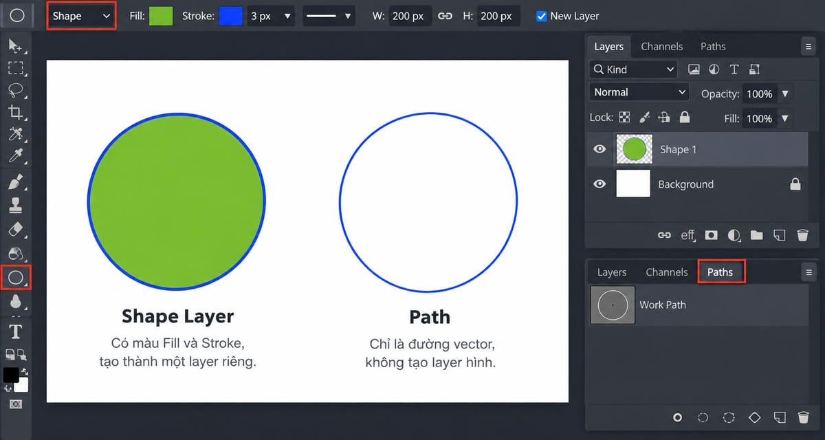This screenshot has height=440, width=825.
Task: Activate the Crop tool
Action: (x=15, y=113)
